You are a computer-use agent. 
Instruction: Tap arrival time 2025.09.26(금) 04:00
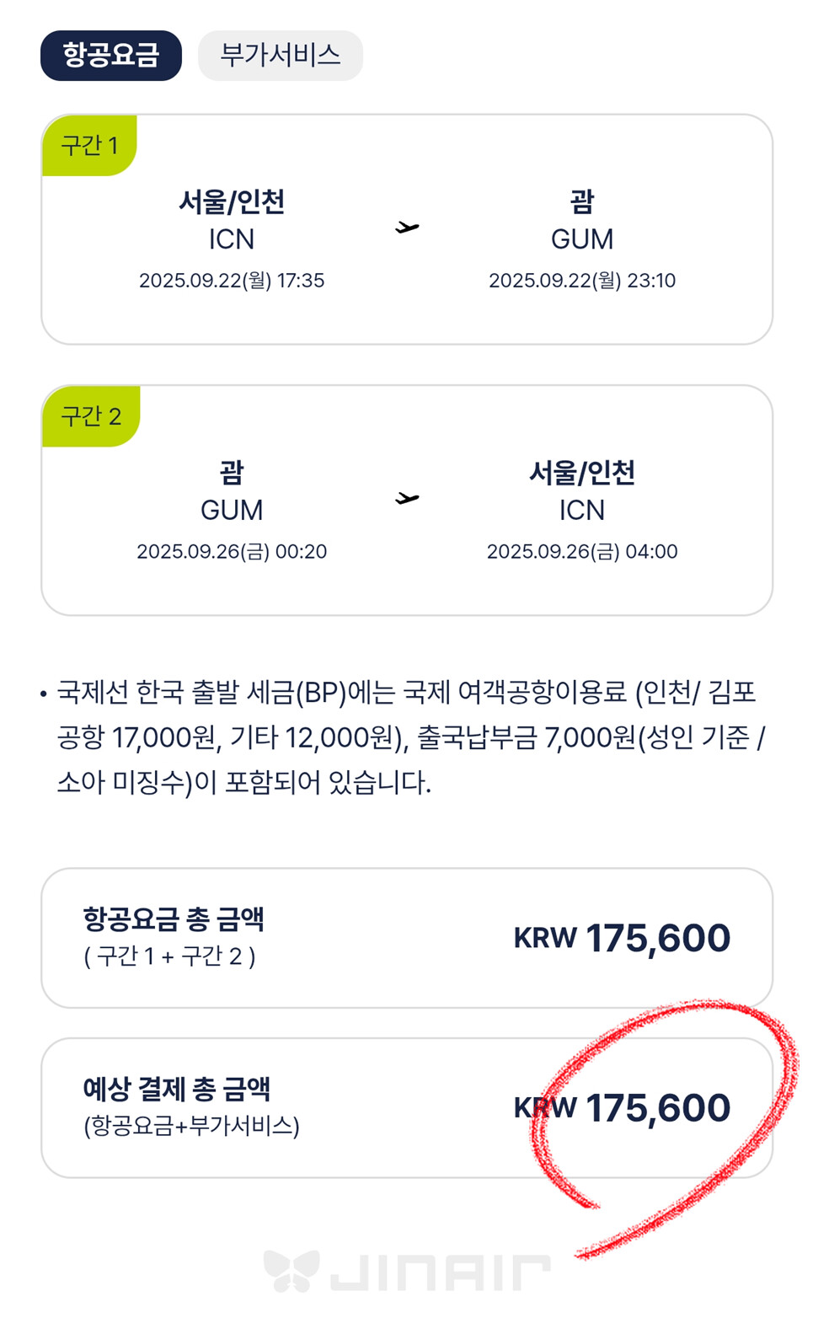point(582,552)
